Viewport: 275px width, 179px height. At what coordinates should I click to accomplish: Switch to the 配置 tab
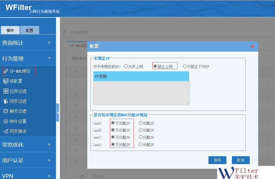click(29, 30)
